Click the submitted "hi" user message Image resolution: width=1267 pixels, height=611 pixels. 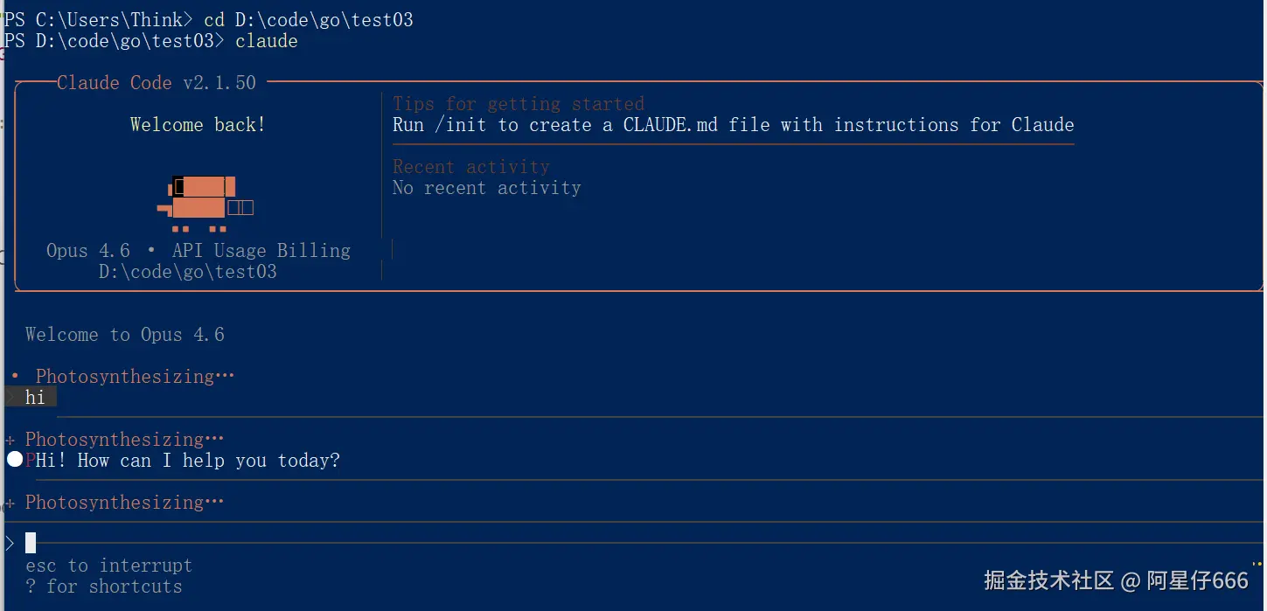pyautogui.click(x=35, y=398)
